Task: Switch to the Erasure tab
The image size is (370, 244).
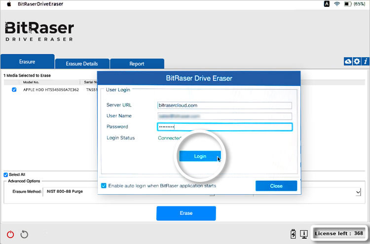Action: (27, 62)
